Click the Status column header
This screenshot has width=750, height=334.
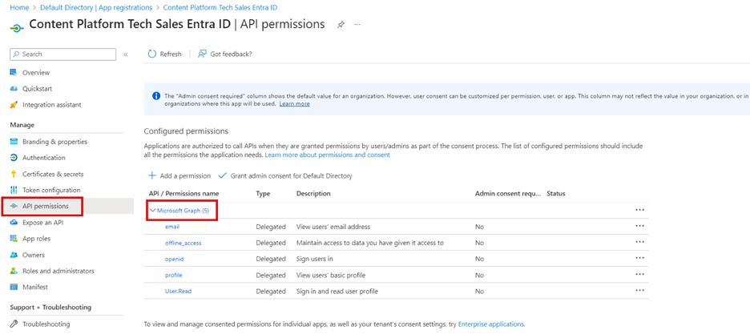(556, 194)
